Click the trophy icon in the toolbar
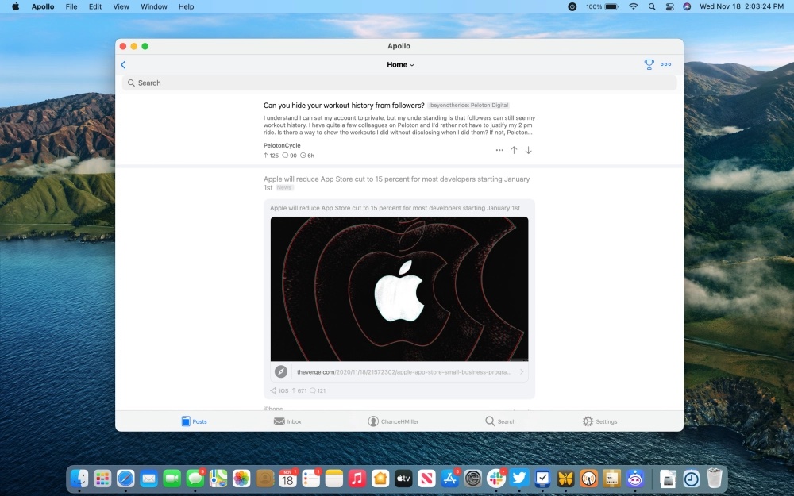This screenshot has height=496, width=794. [649, 64]
